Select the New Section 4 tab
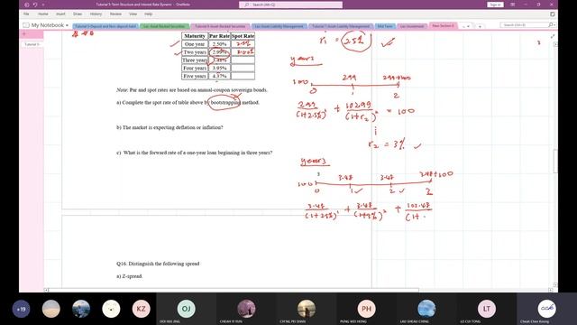This screenshot has width=577, height=325. 443,26
